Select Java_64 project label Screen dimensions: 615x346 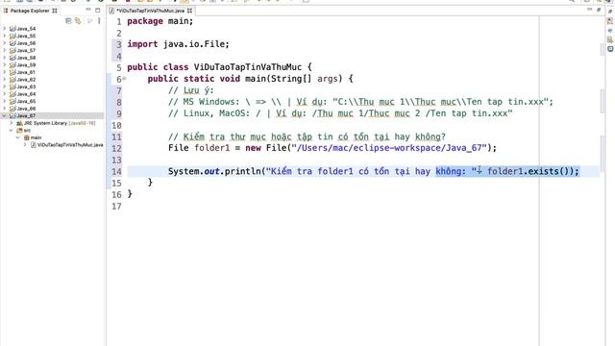coord(26,94)
